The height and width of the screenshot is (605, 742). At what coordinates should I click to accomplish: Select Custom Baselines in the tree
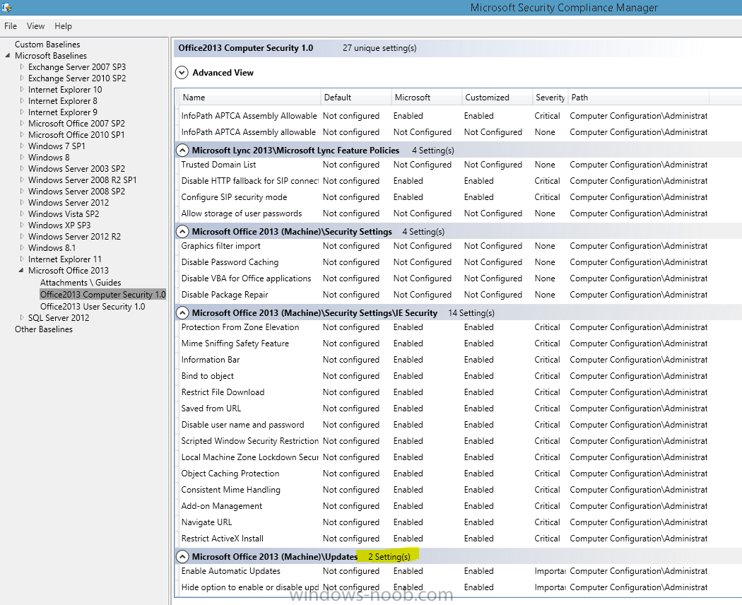coord(47,44)
